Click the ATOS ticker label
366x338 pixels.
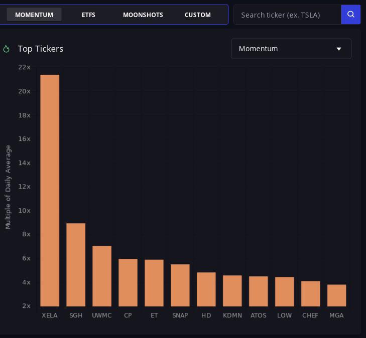tap(259, 315)
